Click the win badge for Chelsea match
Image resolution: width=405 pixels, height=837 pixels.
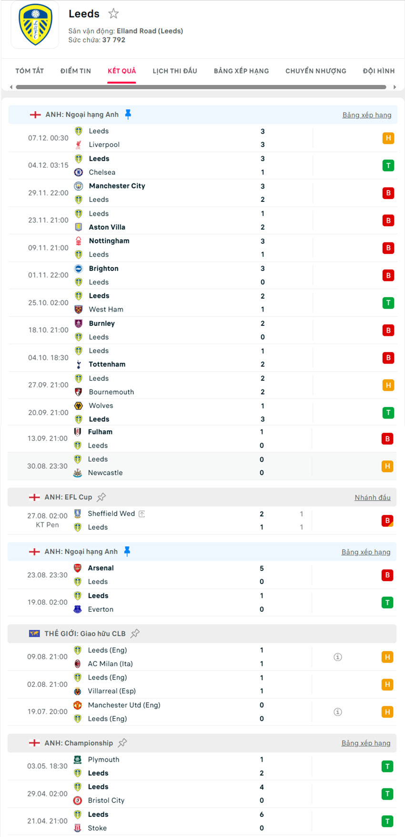click(x=388, y=166)
